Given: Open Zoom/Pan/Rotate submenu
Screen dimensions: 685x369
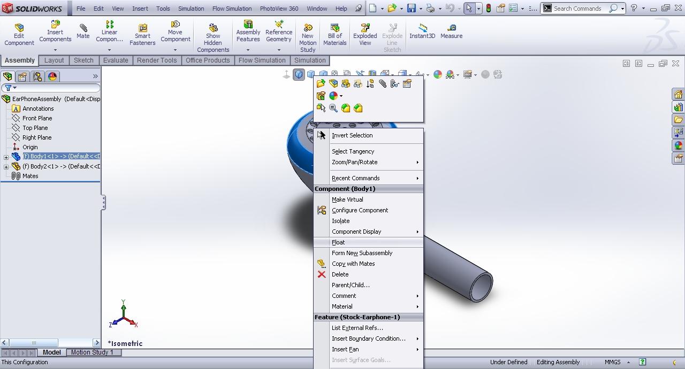Looking at the screenshot, I should click(369, 162).
